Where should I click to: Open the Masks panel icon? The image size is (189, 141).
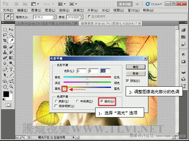183,62
